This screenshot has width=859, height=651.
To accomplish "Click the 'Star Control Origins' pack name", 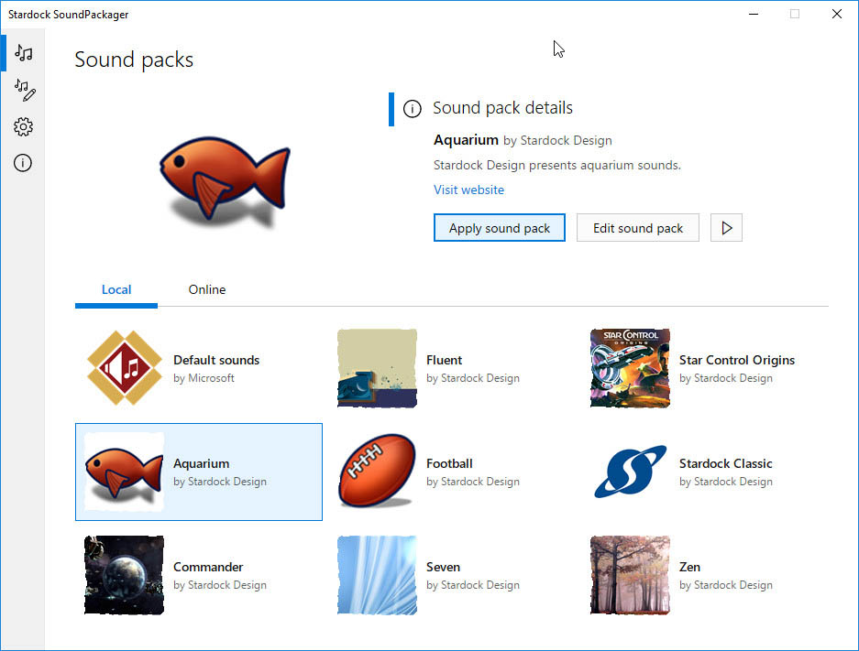I will click(737, 360).
